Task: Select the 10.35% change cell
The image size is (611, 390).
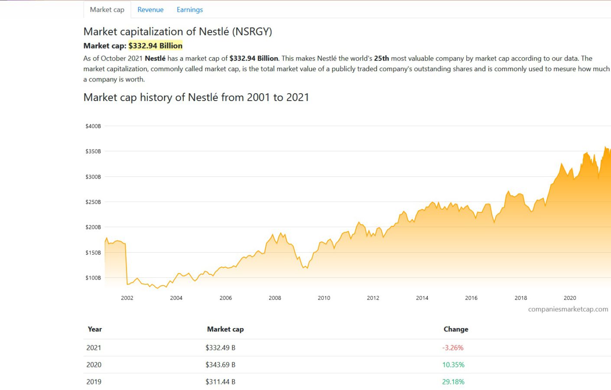Action: [453, 364]
